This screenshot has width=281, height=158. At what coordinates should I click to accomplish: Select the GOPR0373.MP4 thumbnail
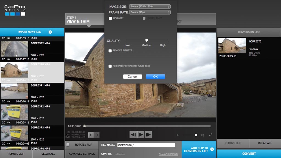pyautogui.click(x=14, y=133)
